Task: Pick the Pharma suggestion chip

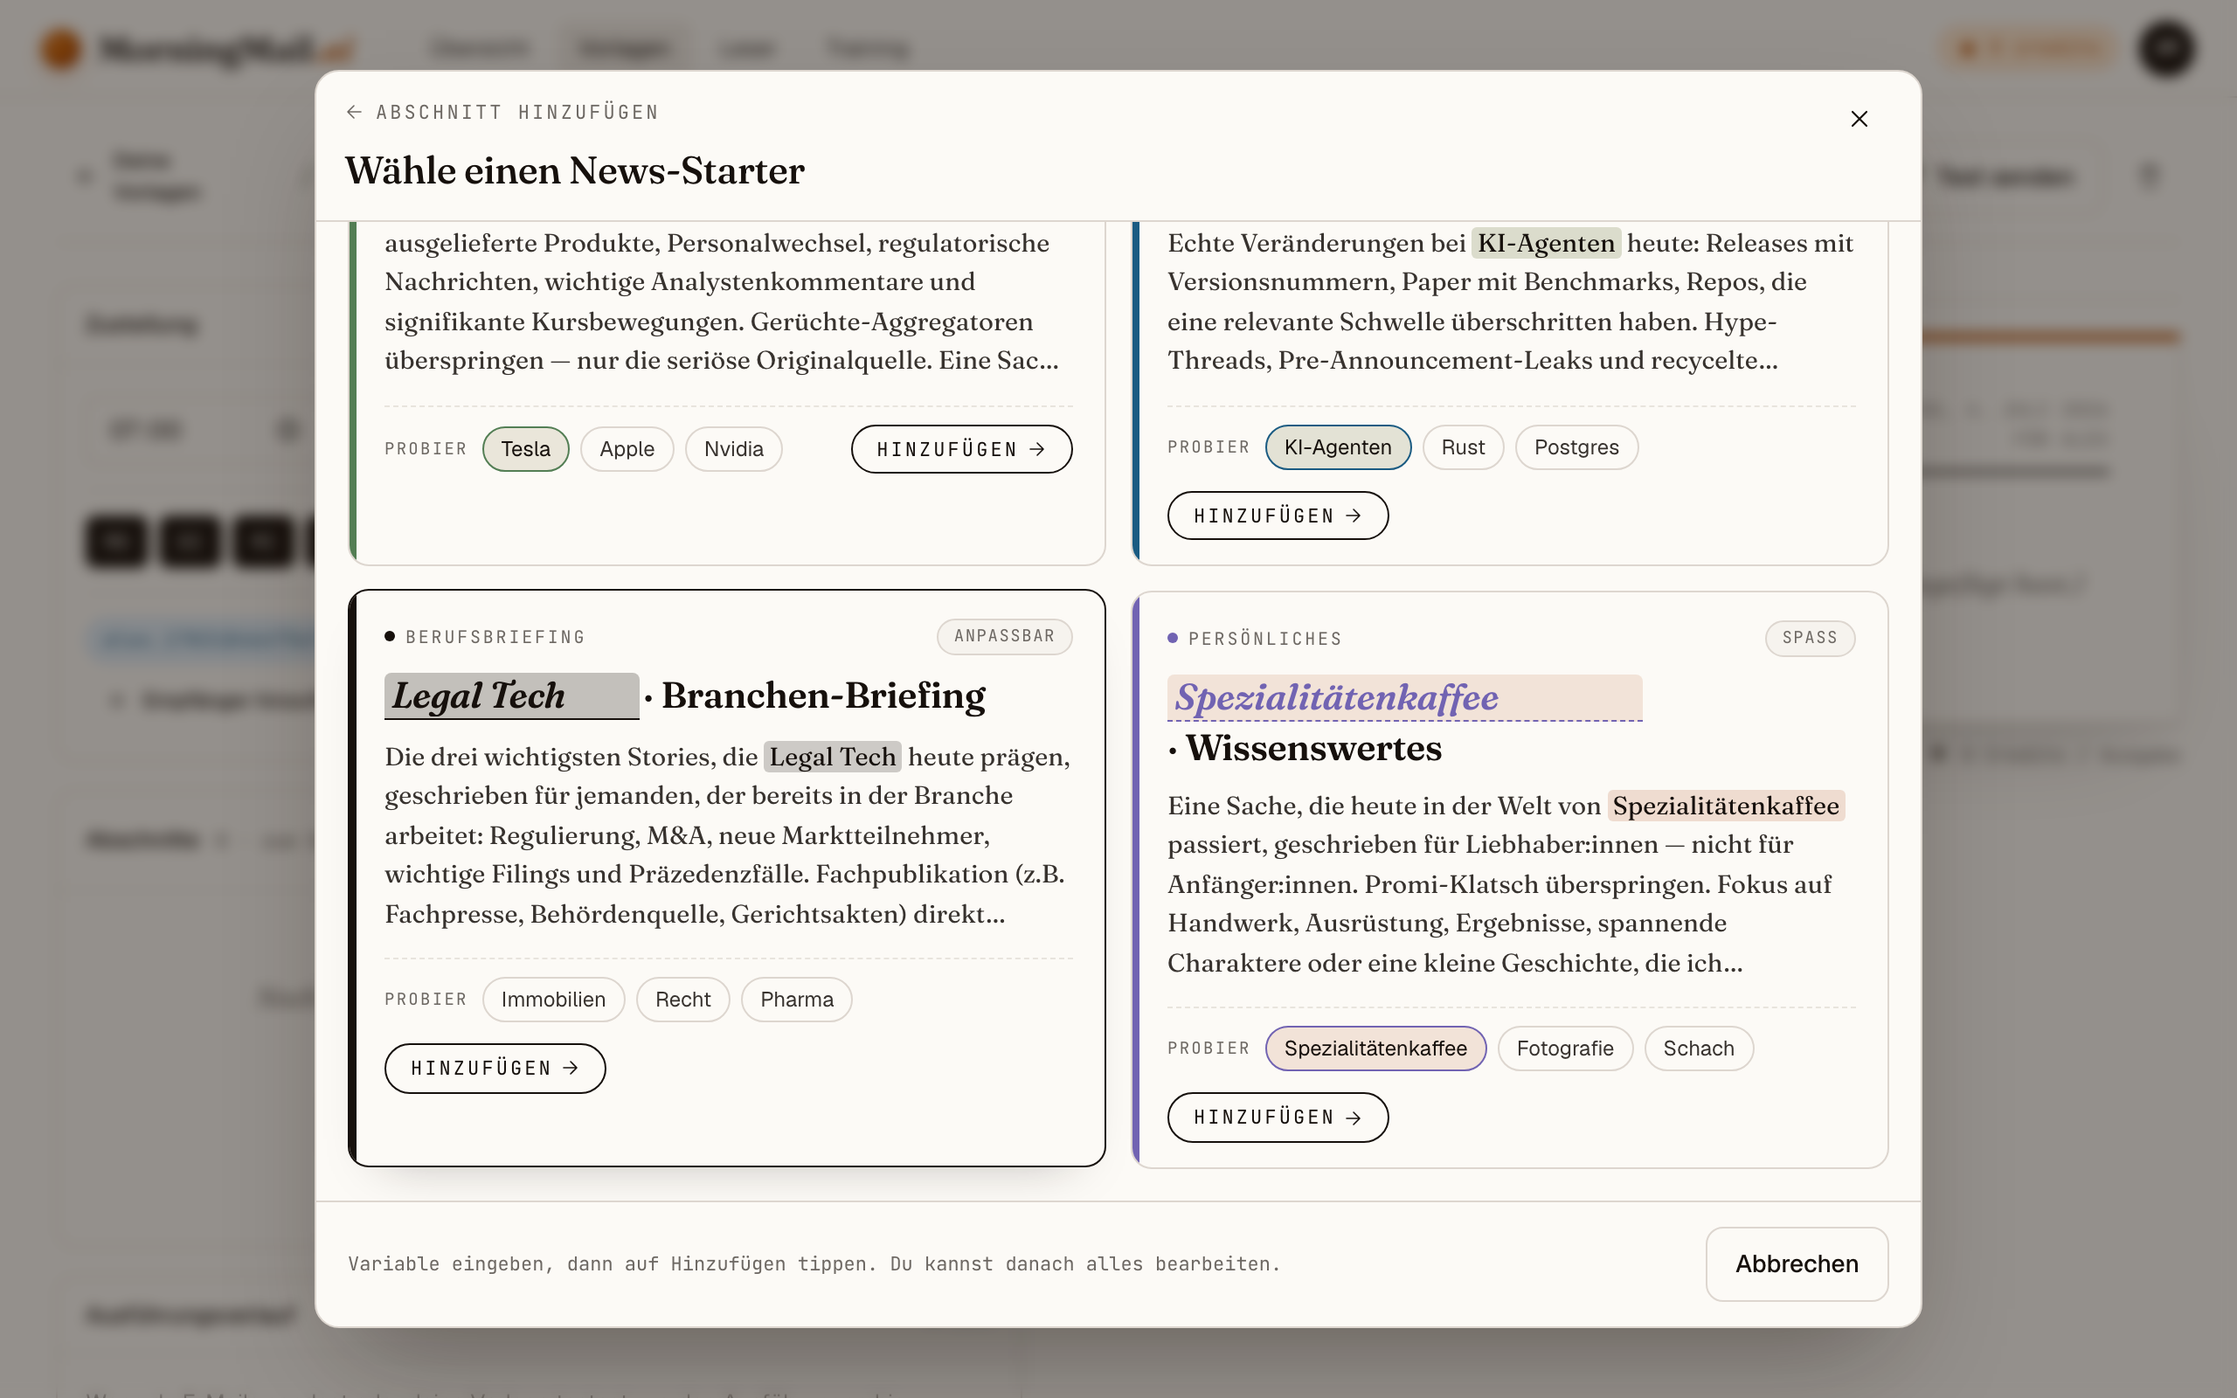Action: [796, 999]
